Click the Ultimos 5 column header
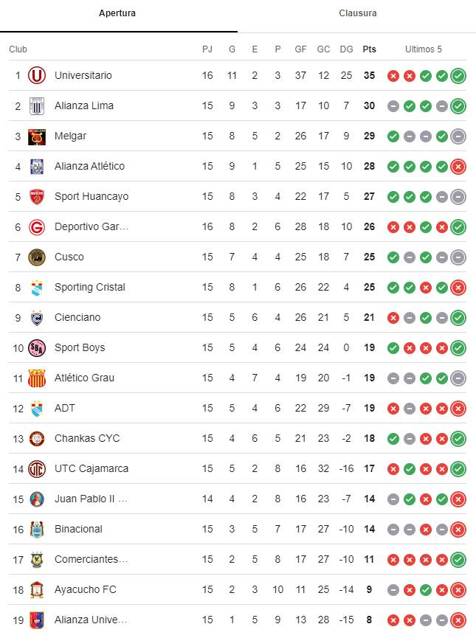 pos(423,49)
